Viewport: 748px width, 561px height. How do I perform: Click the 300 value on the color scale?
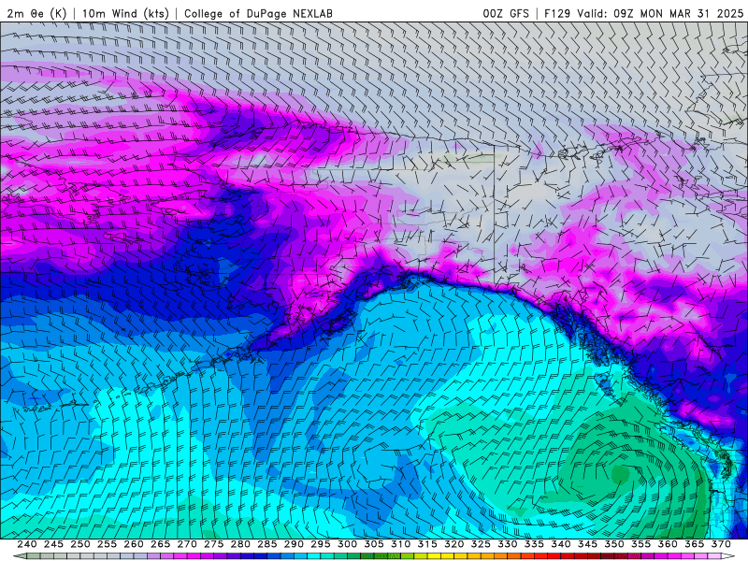(x=347, y=544)
